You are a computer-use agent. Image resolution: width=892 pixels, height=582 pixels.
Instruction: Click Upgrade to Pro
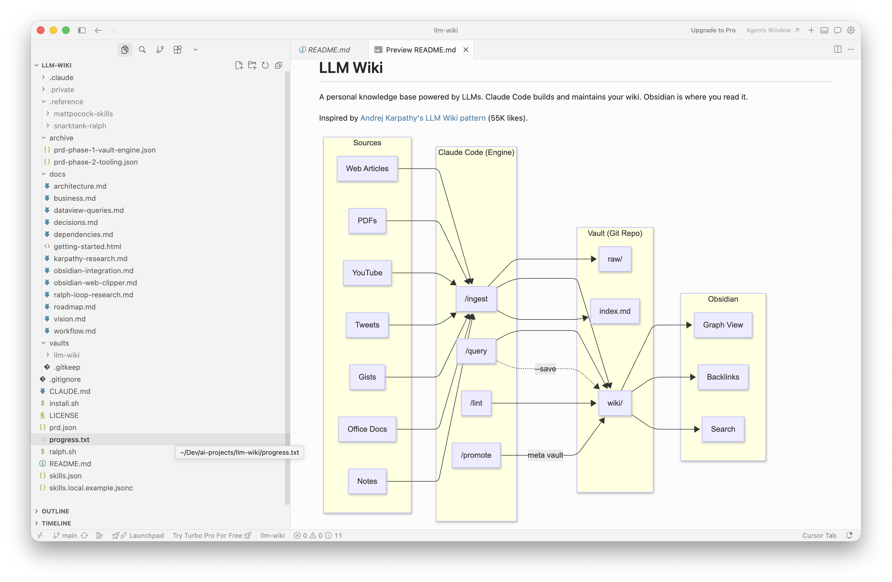pyautogui.click(x=713, y=30)
